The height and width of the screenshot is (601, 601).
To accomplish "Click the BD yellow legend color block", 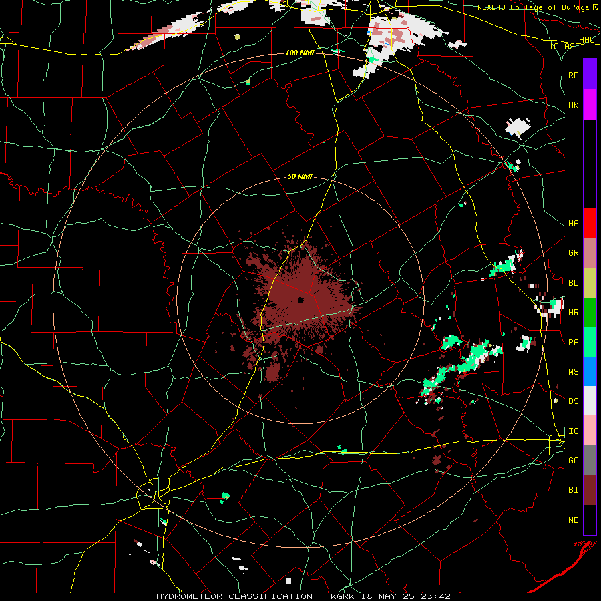I will (x=590, y=282).
